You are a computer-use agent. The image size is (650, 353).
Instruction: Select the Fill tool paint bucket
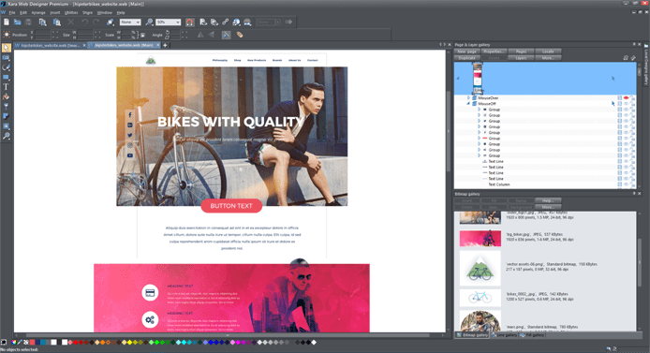coord(6,97)
